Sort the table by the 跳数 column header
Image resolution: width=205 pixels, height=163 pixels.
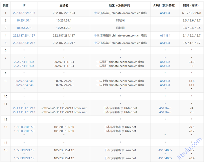coord(5,5)
